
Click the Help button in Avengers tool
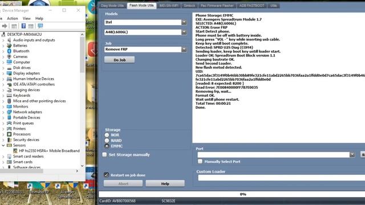[x=165, y=183]
